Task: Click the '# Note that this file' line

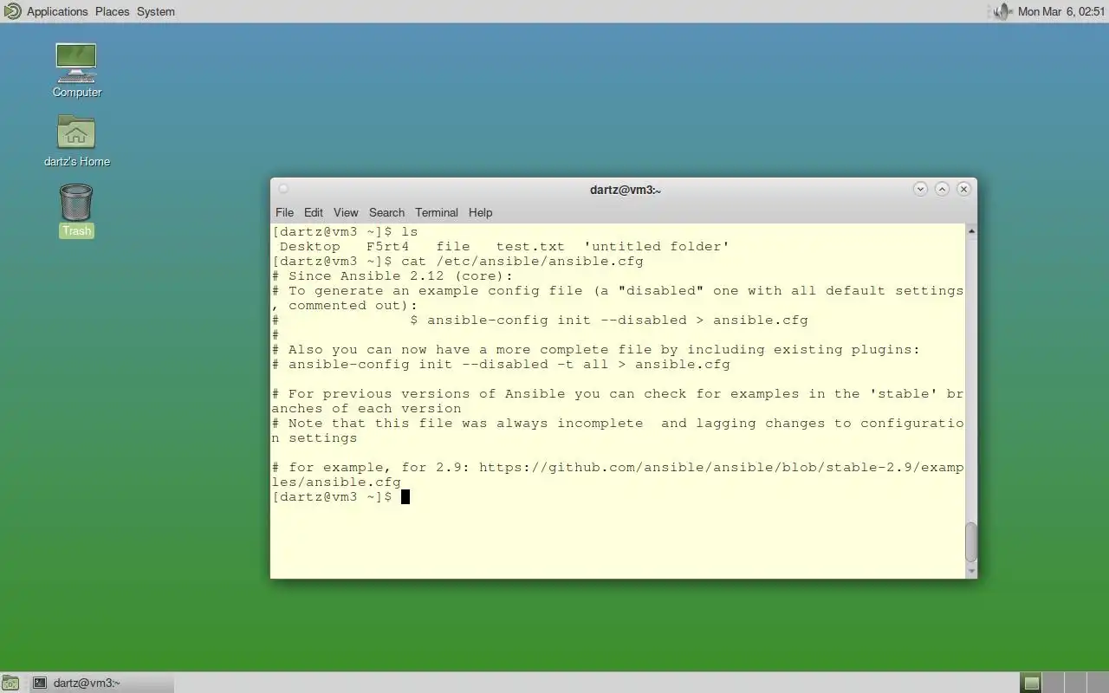Action: pos(617,431)
